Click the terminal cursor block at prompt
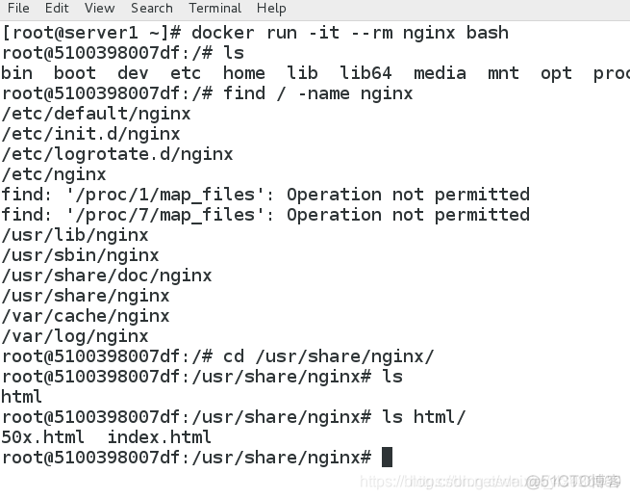 pyautogui.click(x=387, y=458)
